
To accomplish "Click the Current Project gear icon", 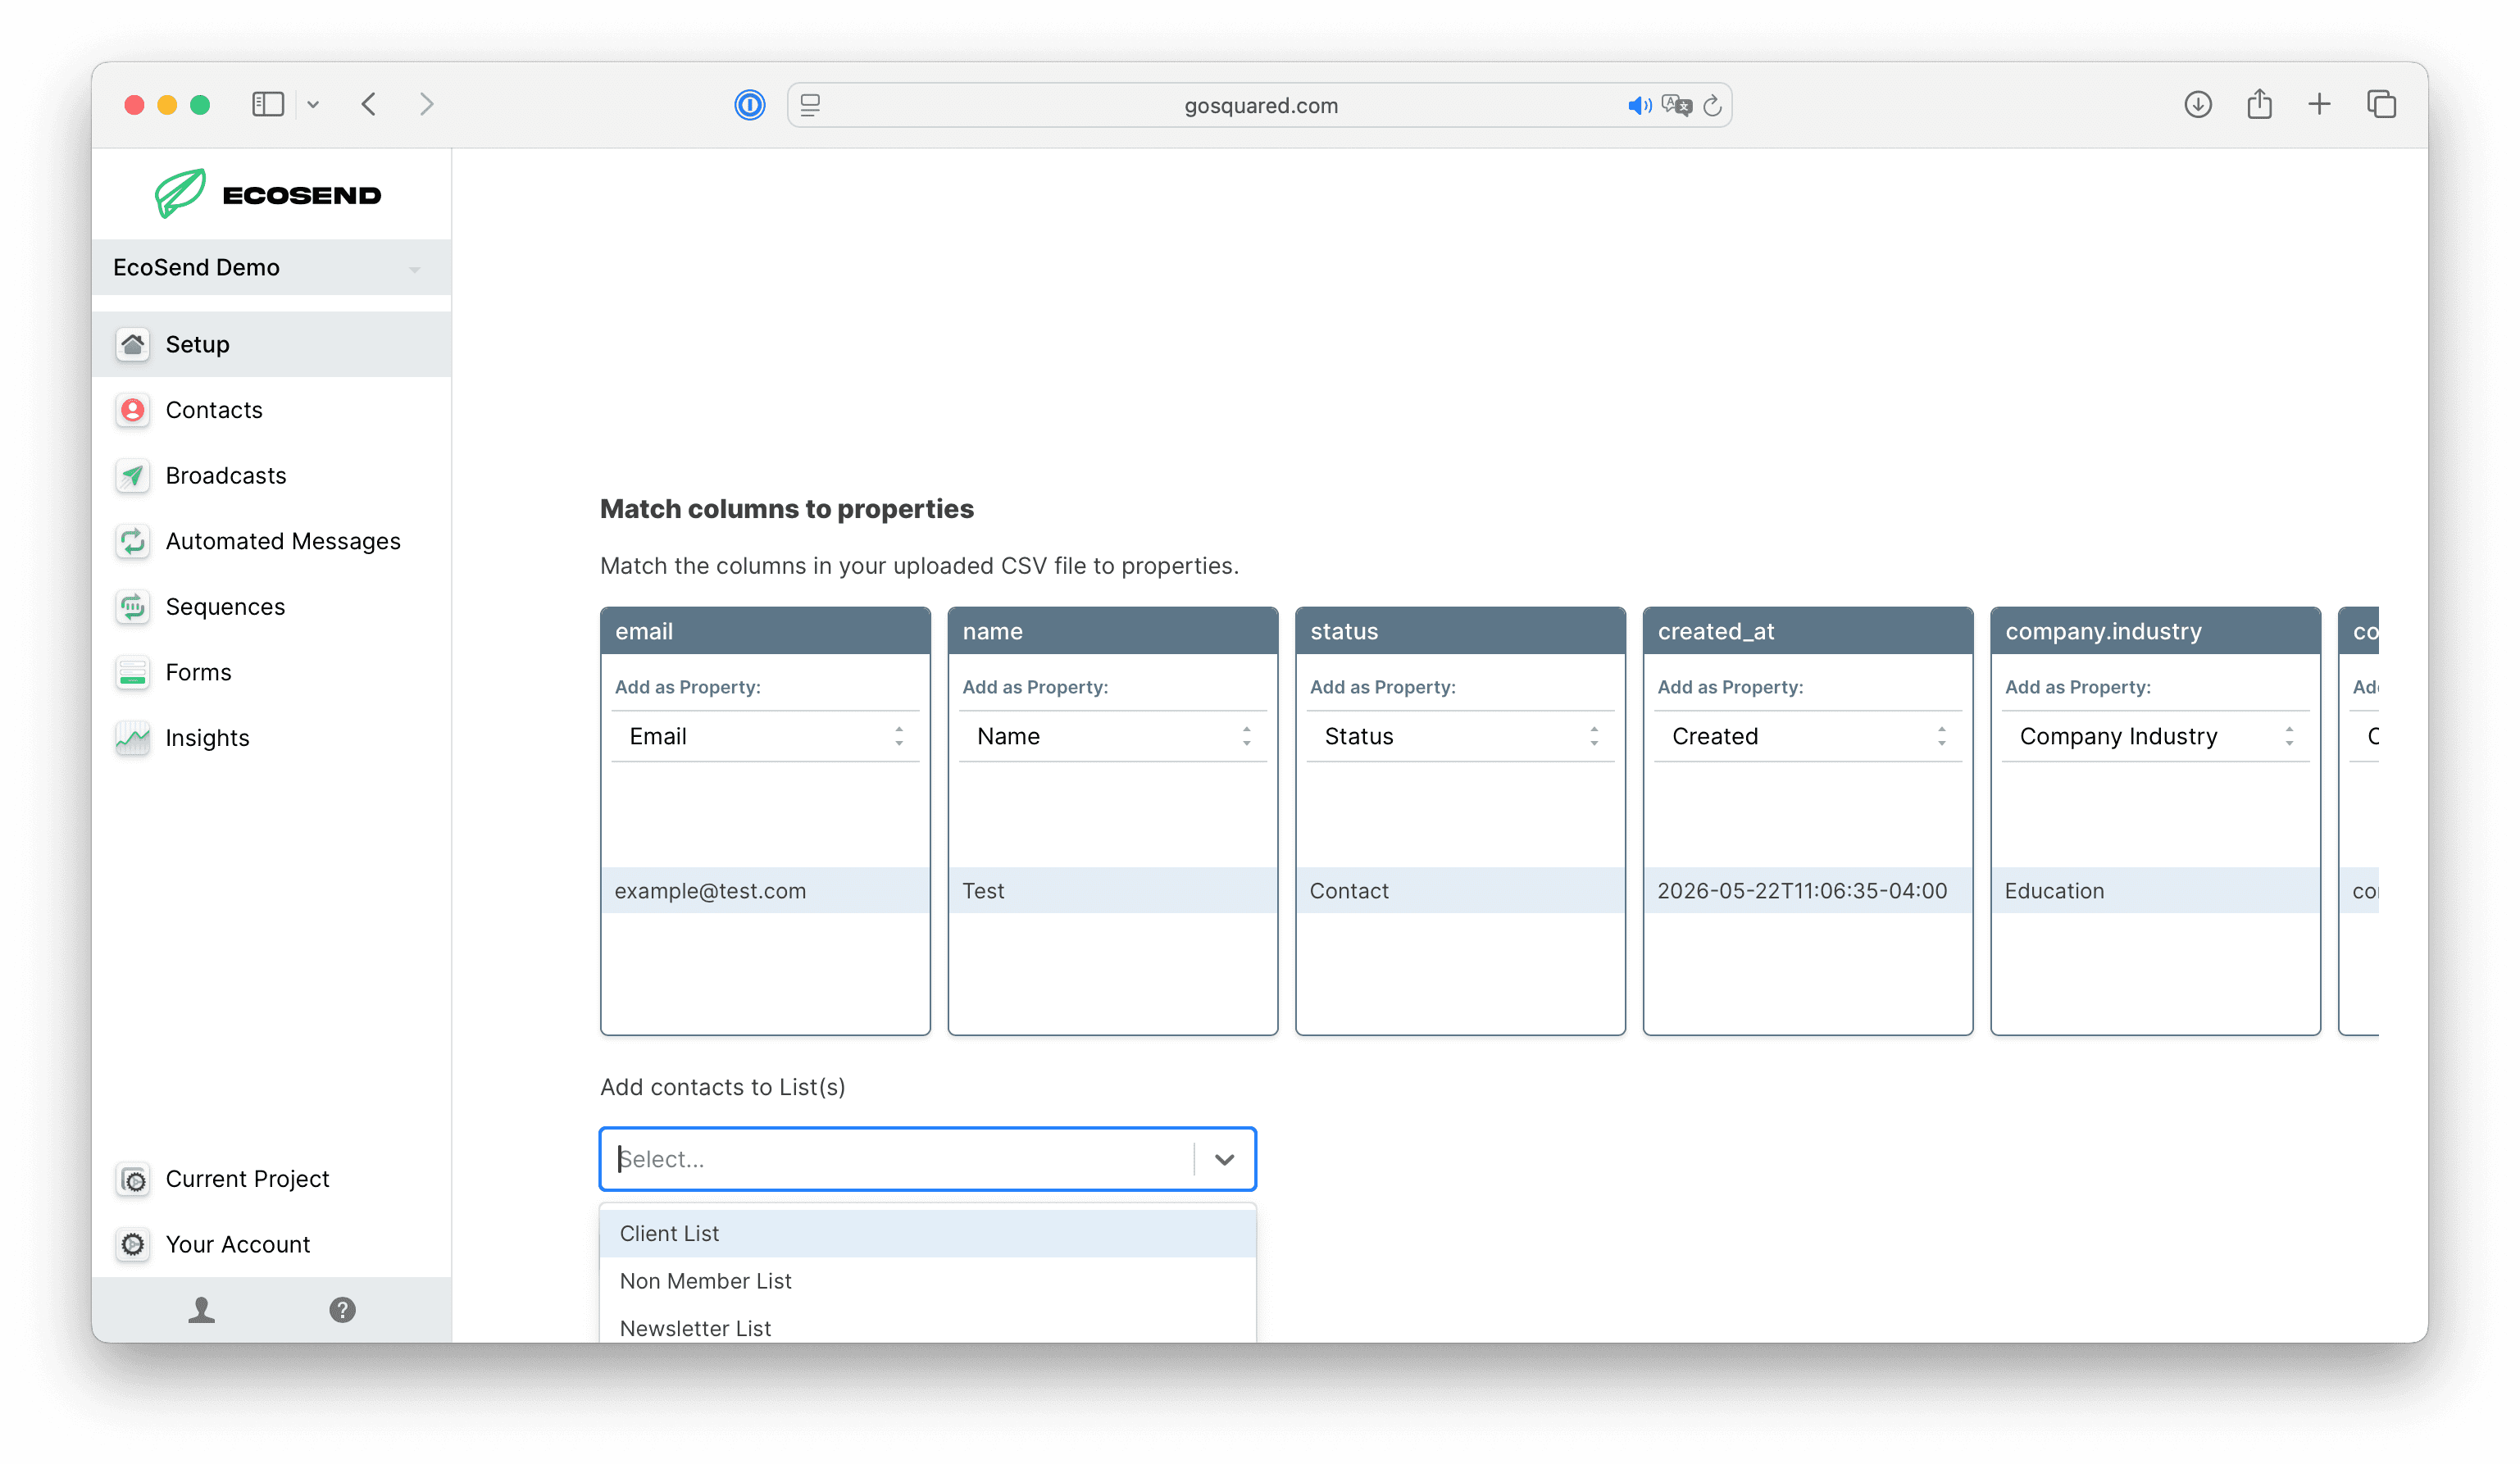I will click(x=133, y=1180).
